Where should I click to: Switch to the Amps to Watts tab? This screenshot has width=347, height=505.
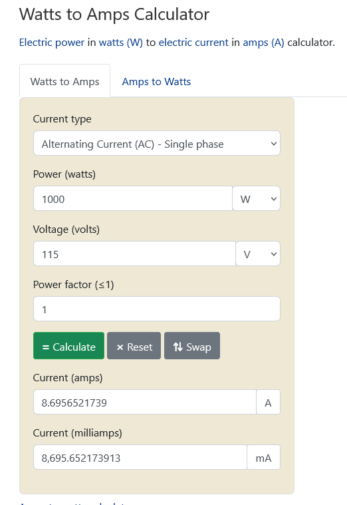pos(156,81)
